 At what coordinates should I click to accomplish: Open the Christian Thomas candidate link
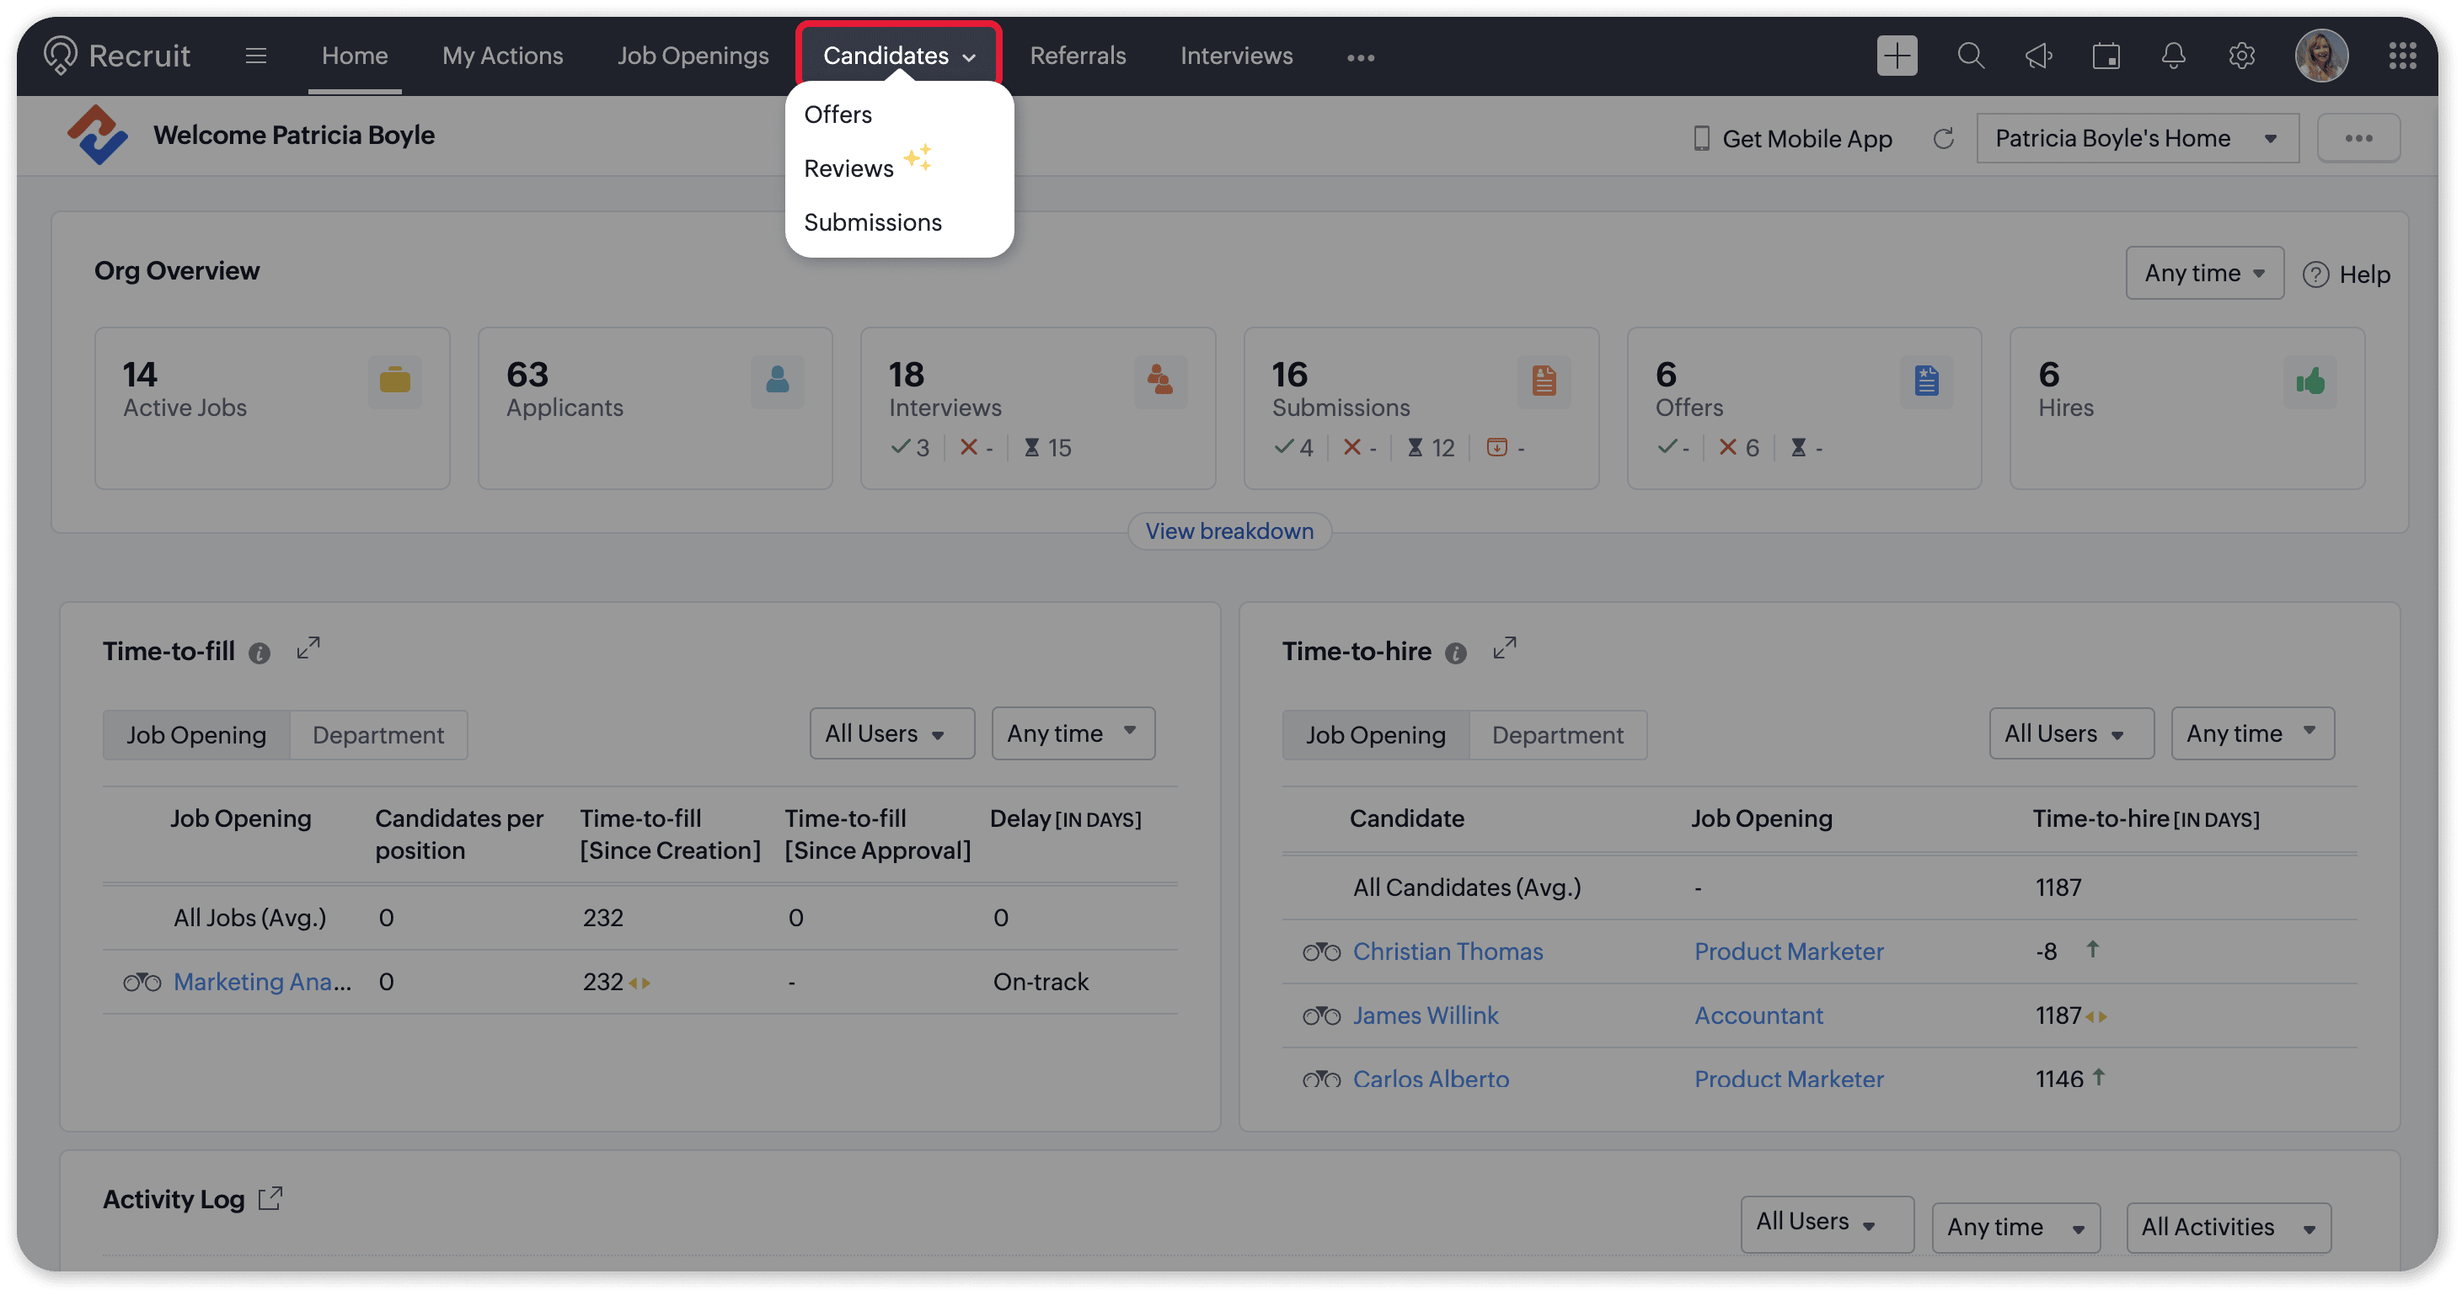[1447, 951]
